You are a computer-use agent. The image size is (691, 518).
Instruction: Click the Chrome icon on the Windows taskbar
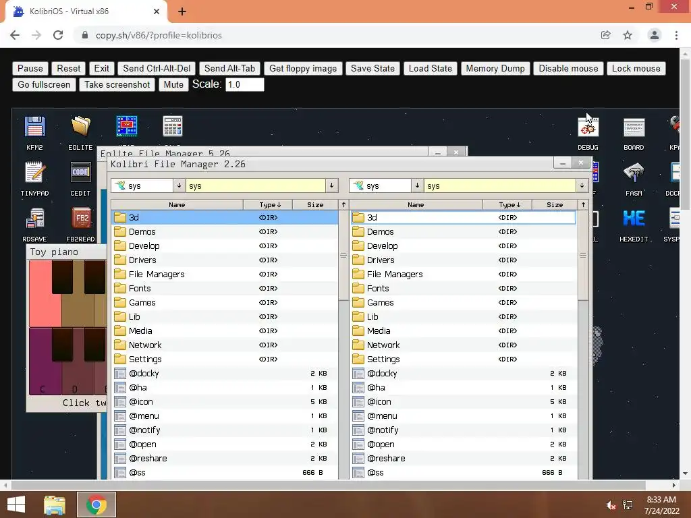[96, 505]
